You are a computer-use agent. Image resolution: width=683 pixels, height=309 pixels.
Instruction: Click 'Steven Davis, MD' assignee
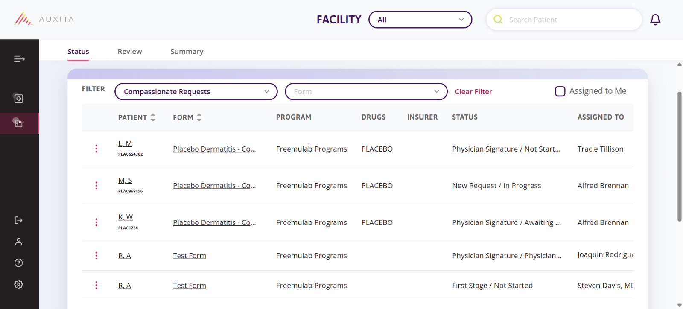[605, 286]
